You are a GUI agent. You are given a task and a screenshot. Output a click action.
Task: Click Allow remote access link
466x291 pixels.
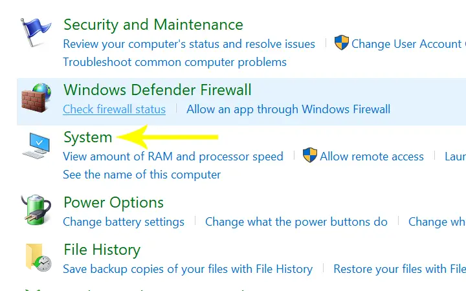point(372,156)
